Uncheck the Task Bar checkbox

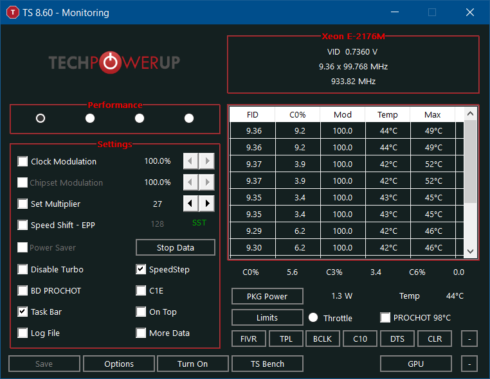[x=23, y=312]
